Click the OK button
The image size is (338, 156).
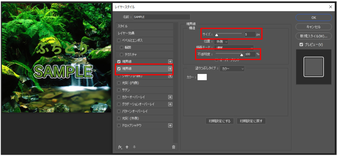click(x=314, y=17)
